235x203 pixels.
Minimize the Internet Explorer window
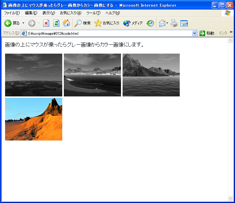215,5
